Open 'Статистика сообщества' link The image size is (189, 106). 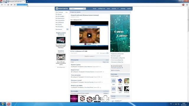click(x=117, y=60)
